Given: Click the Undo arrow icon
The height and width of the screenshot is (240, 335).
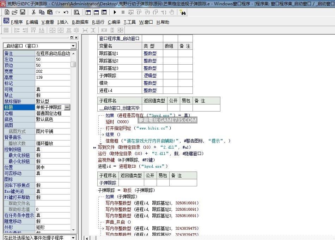Looking at the screenshot, I should 66,12.
